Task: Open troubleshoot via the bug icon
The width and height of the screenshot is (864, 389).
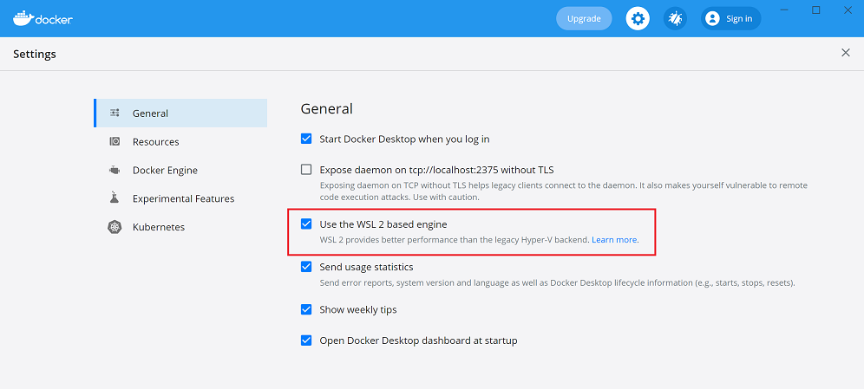Action: (675, 19)
